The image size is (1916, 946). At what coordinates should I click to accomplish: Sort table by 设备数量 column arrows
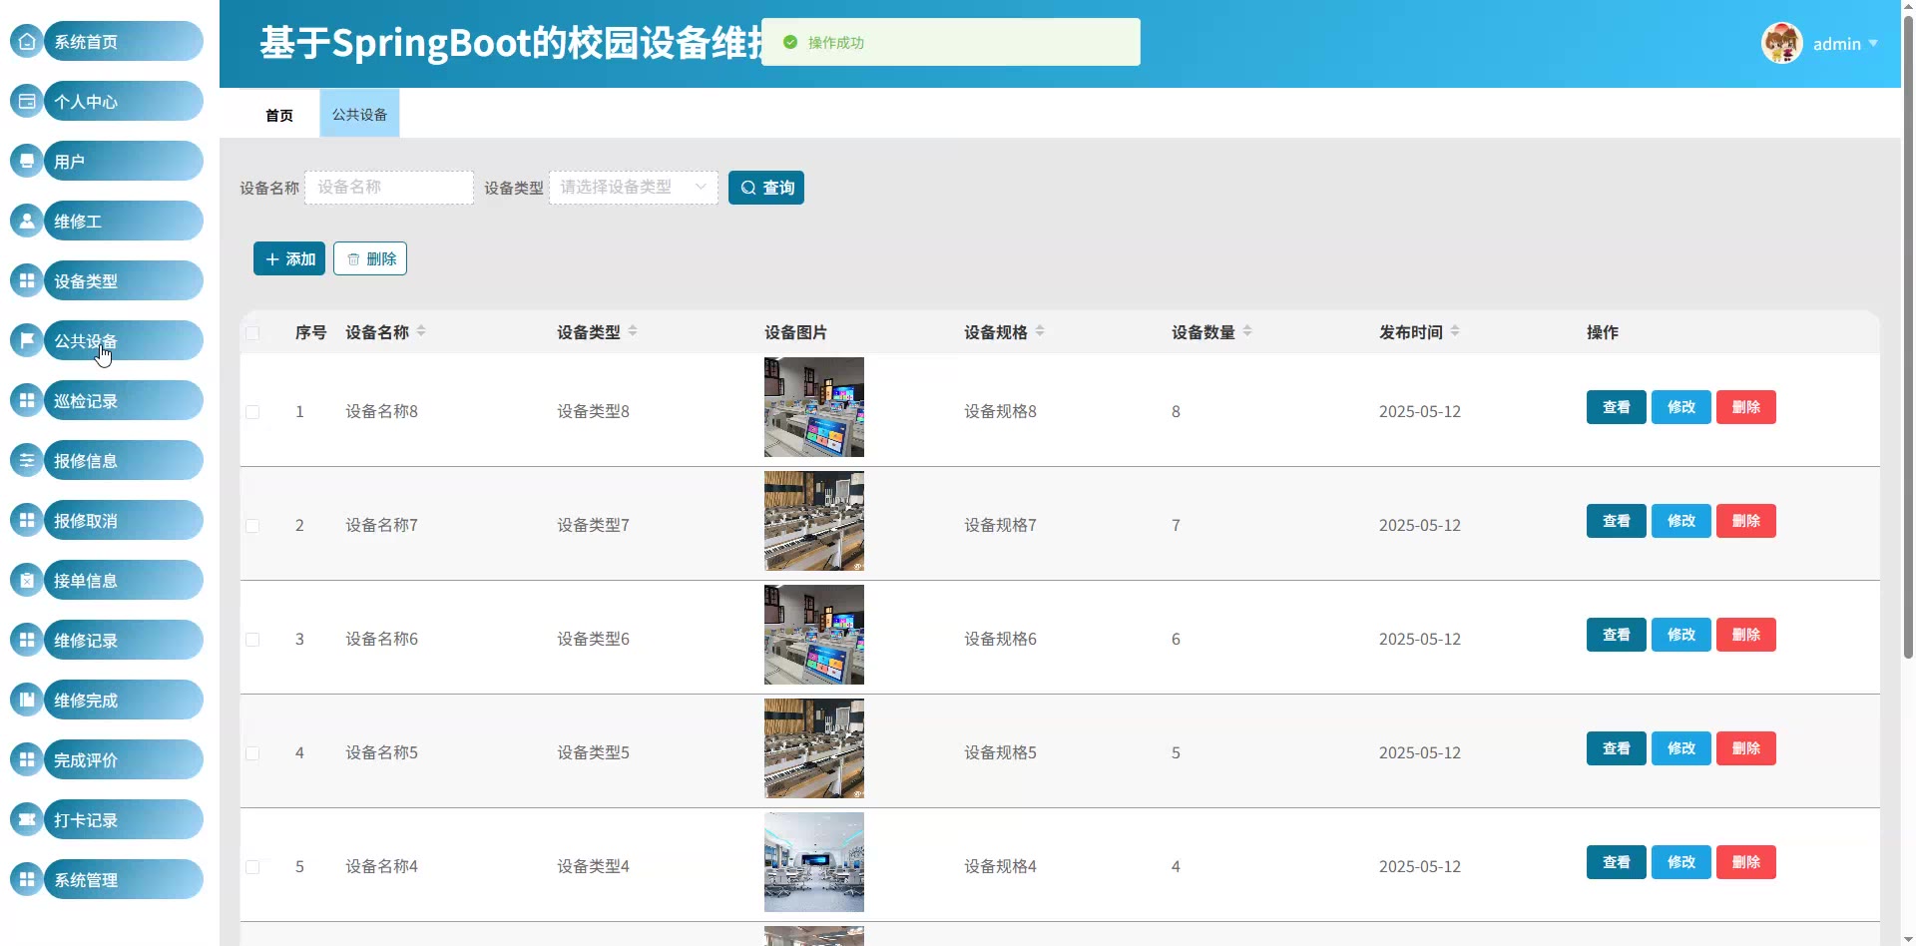point(1247,331)
